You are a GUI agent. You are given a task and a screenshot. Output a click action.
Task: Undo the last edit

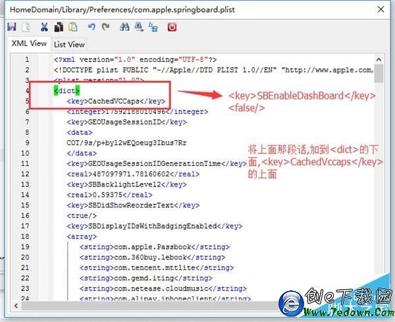coord(92,27)
